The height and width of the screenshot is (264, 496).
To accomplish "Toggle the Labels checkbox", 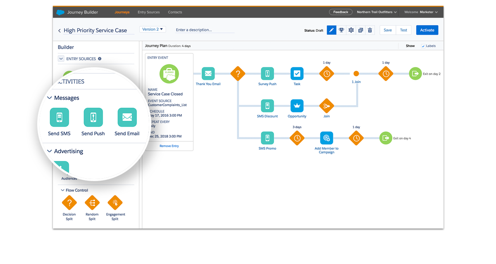I will coord(423,46).
